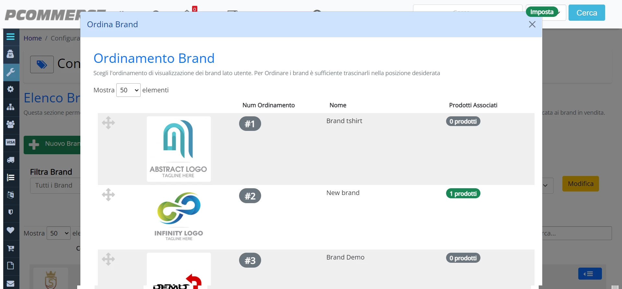
Task: Click the Abstract Logo brand thumbnail
Action: click(179, 149)
